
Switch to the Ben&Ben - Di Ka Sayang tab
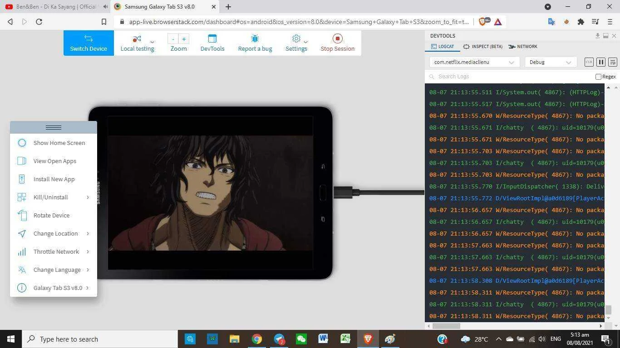coord(56,7)
